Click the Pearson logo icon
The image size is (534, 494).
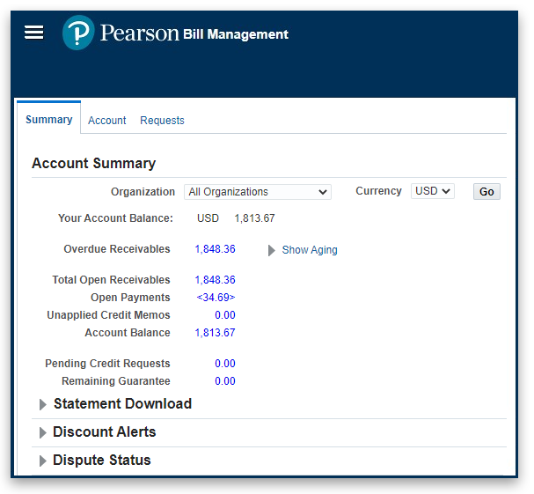point(78,33)
